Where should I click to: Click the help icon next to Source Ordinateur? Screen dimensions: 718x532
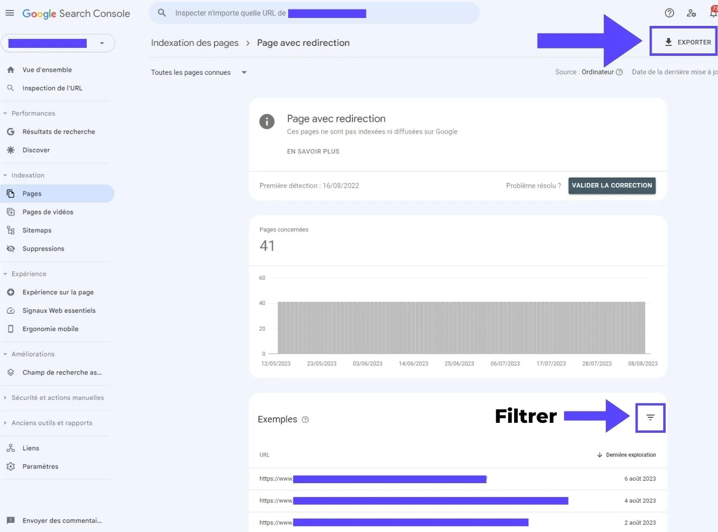619,72
